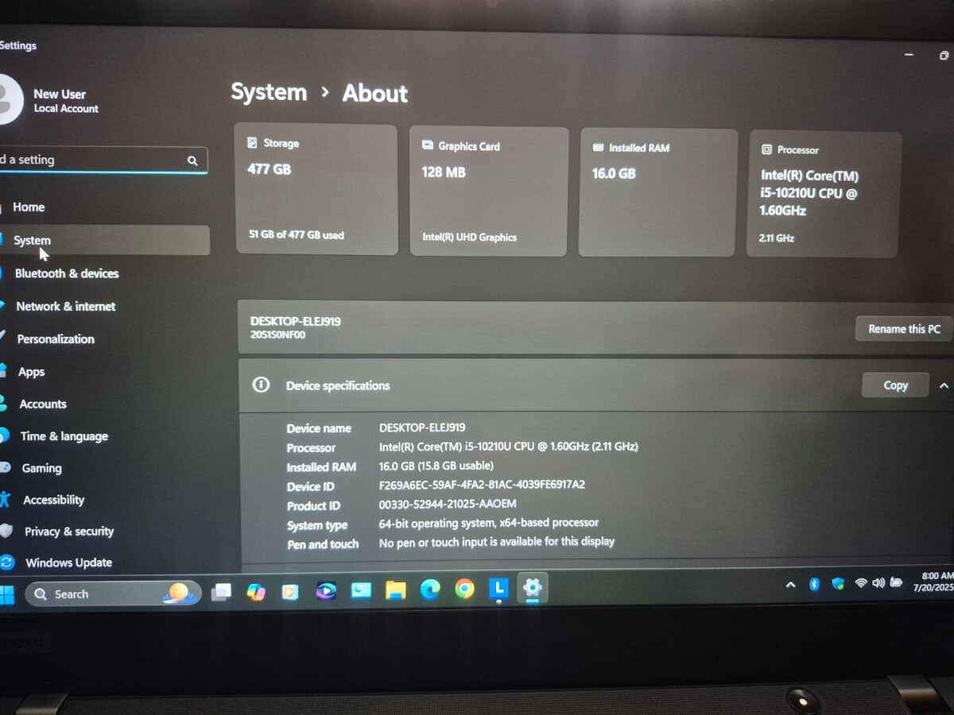
Task: Collapse the Device specifications section
Action: (944, 385)
